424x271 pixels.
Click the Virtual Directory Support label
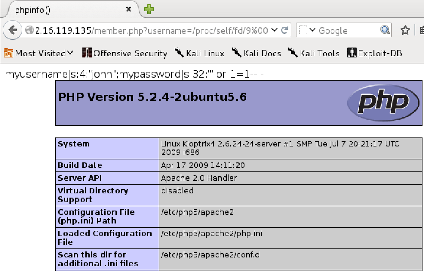(x=93, y=195)
